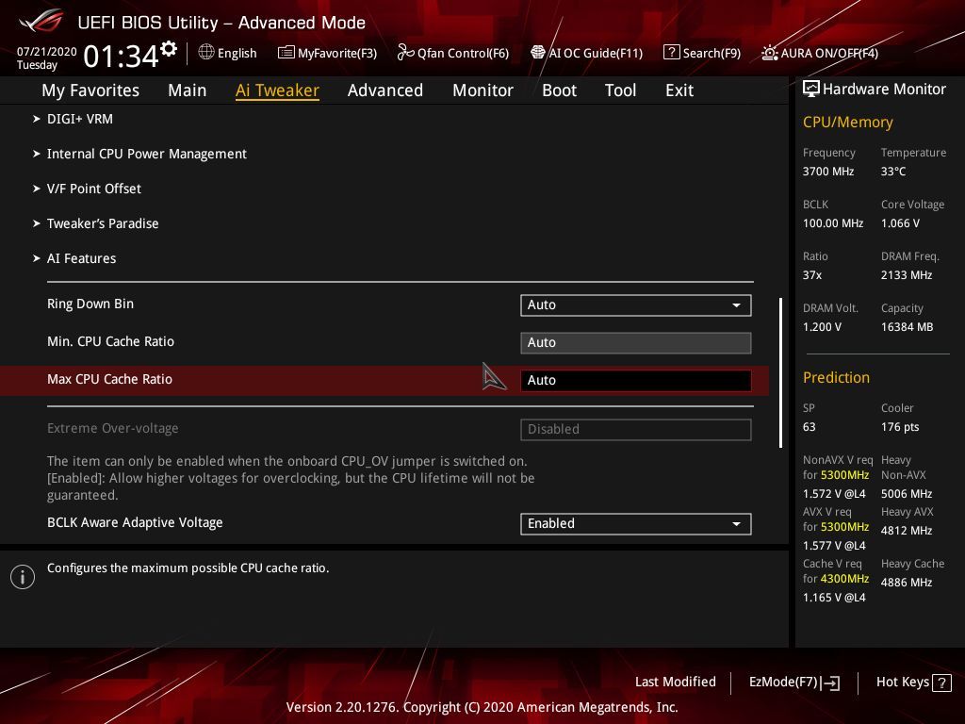Image resolution: width=965 pixels, height=724 pixels.
Task: Go to the Tool tab
Action: click(x=620, y=90)
